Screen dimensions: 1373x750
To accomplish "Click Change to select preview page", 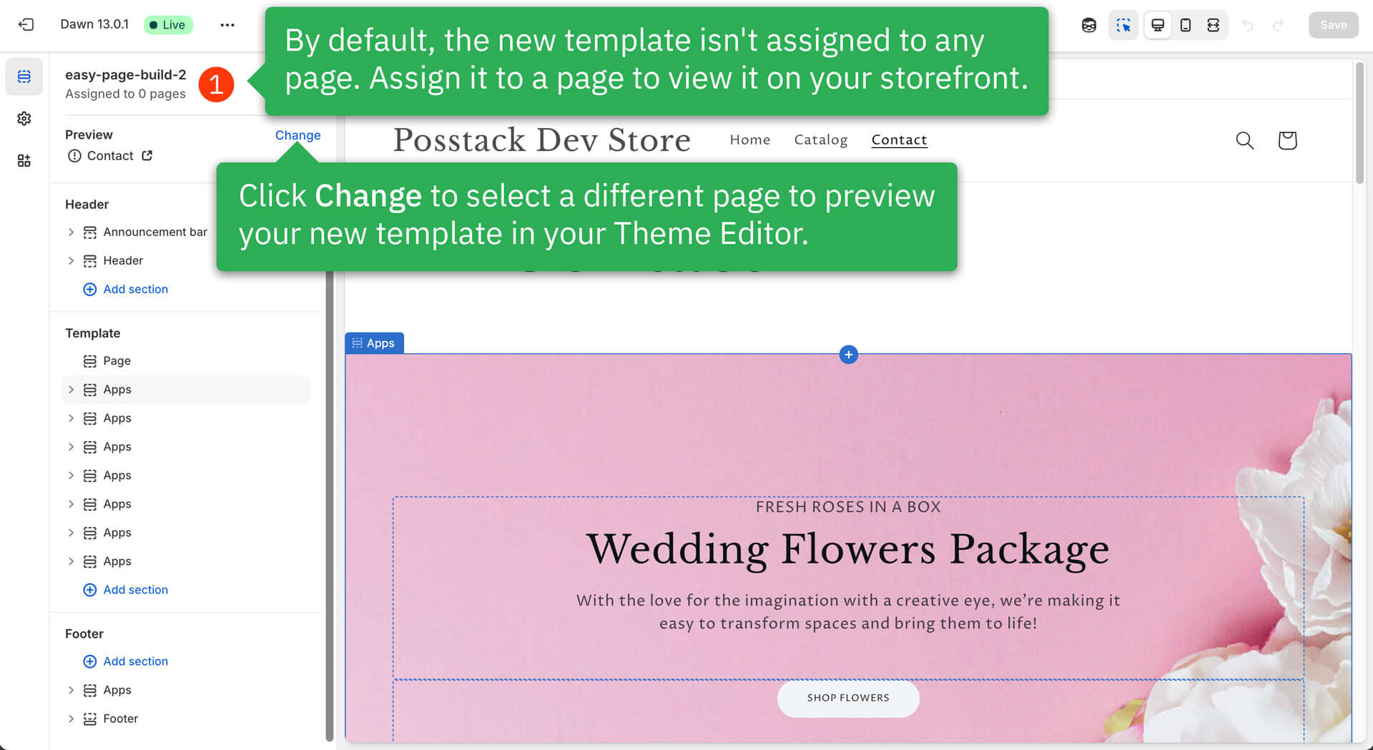I will tap(297, 135).
